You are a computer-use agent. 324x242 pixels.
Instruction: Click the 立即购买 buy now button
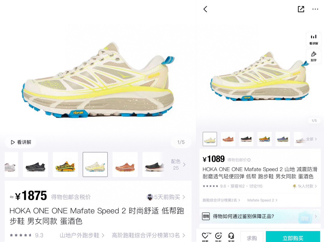point(293,237)
